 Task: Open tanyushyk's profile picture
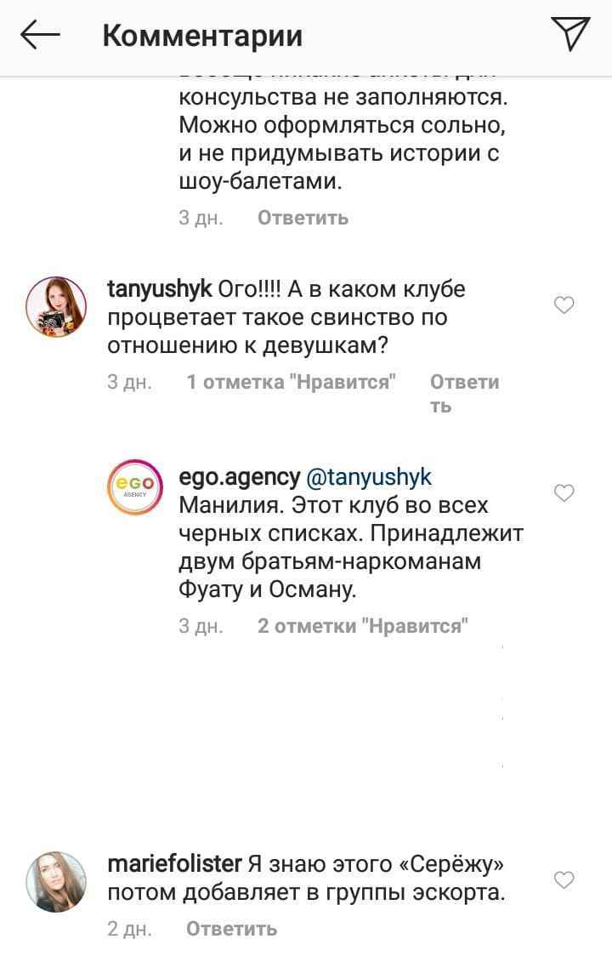coord(58,306)
